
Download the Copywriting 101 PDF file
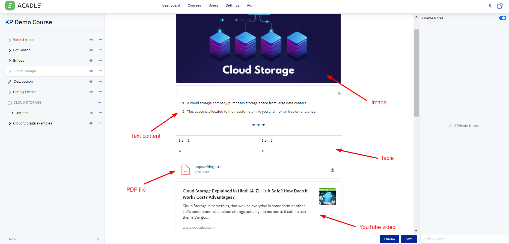point(332,170)
